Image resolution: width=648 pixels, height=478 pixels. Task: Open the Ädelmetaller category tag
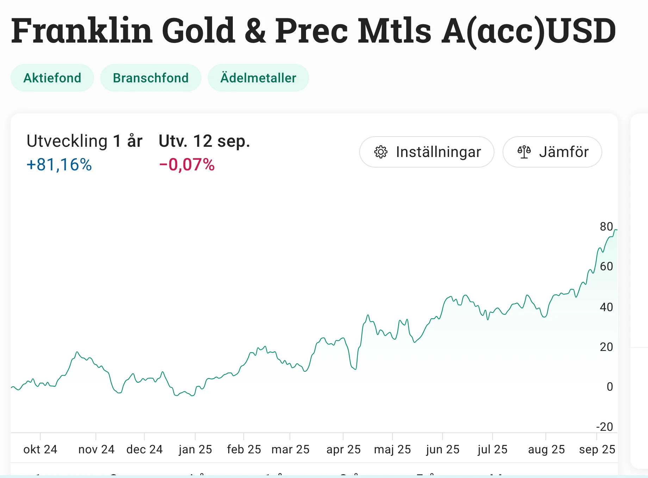coord(258,78)
